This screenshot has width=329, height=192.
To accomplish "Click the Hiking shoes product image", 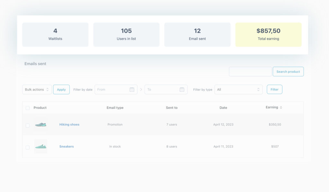I will tap(41, 124).
